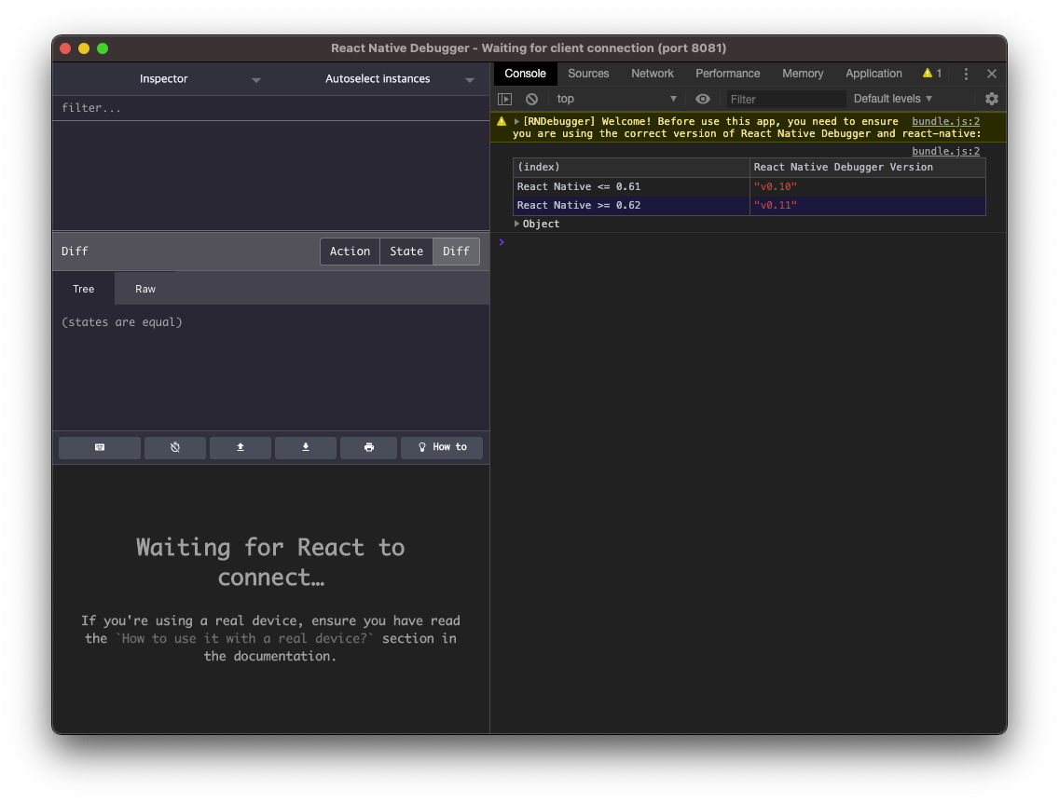Click the console Filter input
1059x803 pixels.
[x=786, y=99]
